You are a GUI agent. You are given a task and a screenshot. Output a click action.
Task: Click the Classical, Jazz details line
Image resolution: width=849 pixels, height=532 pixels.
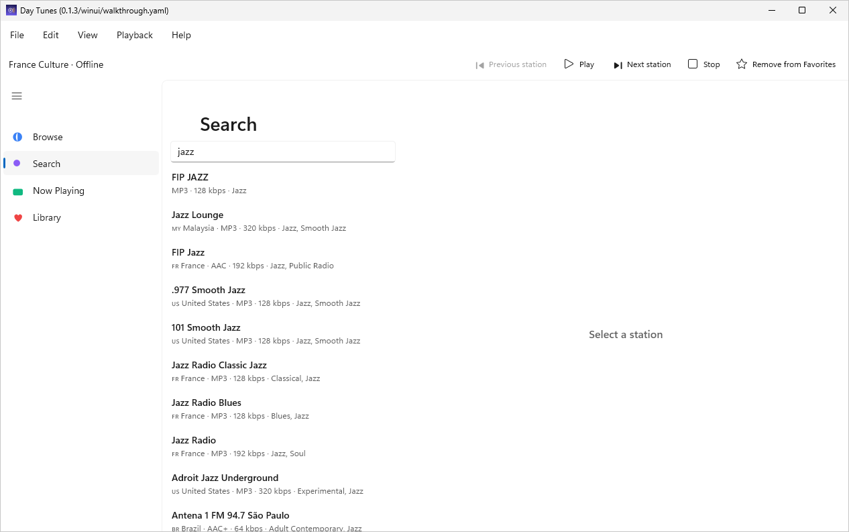[x=246, y=378]
